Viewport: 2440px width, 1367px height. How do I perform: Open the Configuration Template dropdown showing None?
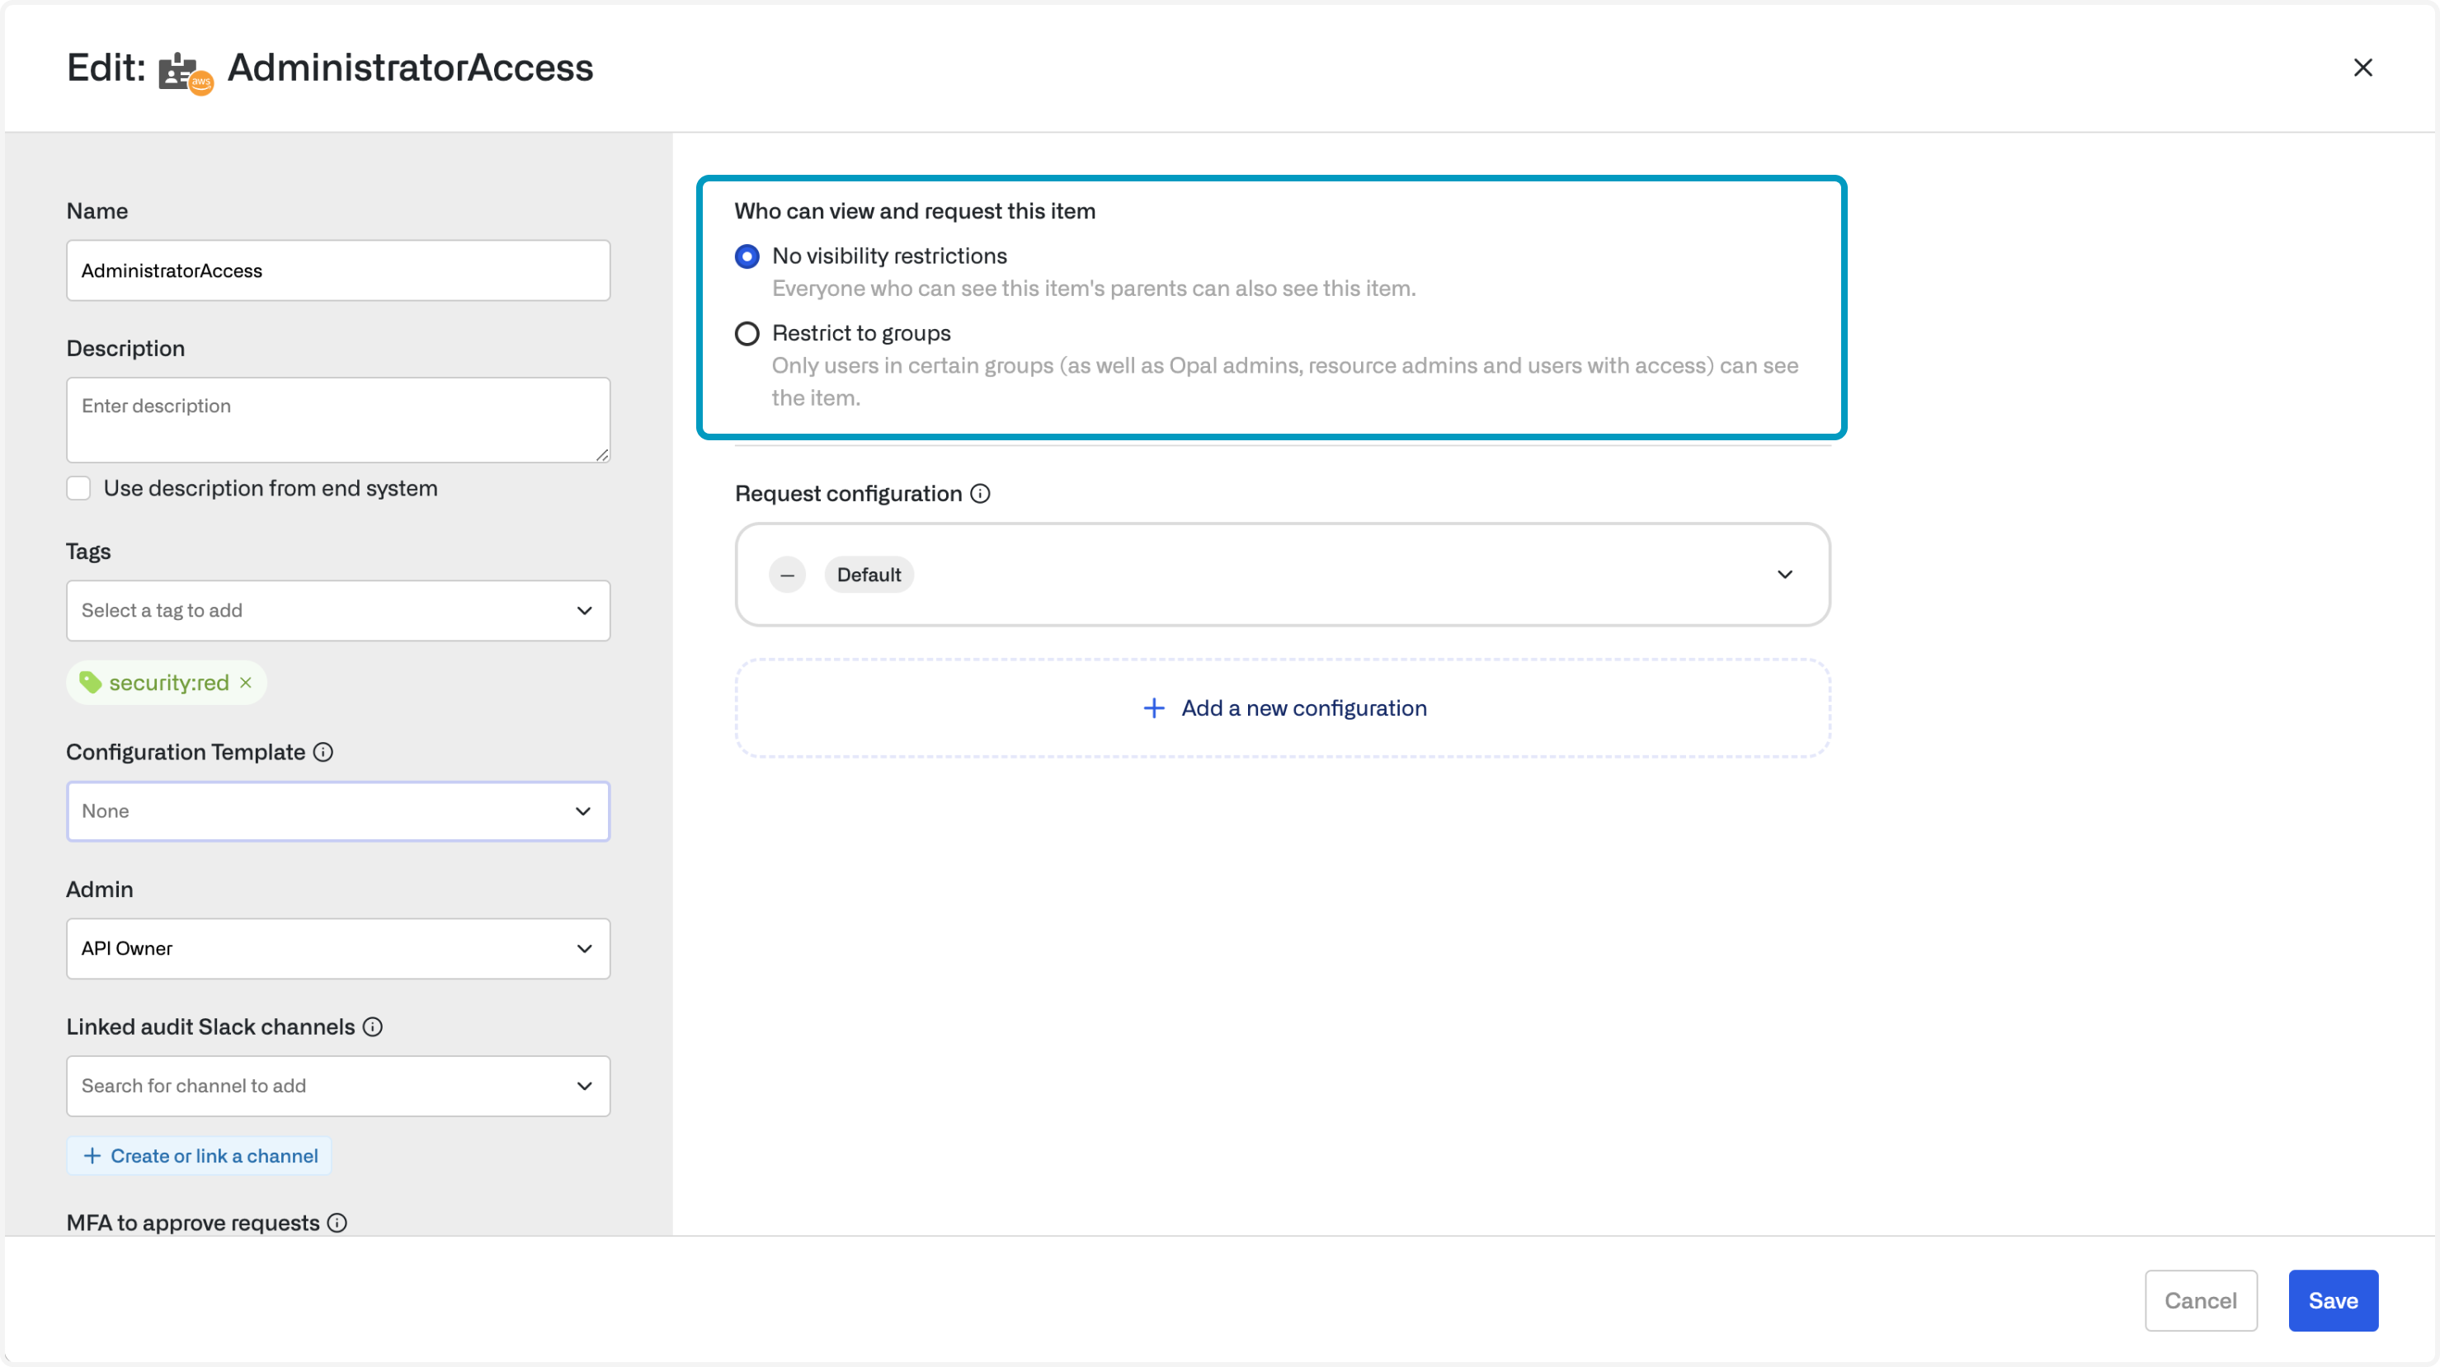[x=338, y=811]
